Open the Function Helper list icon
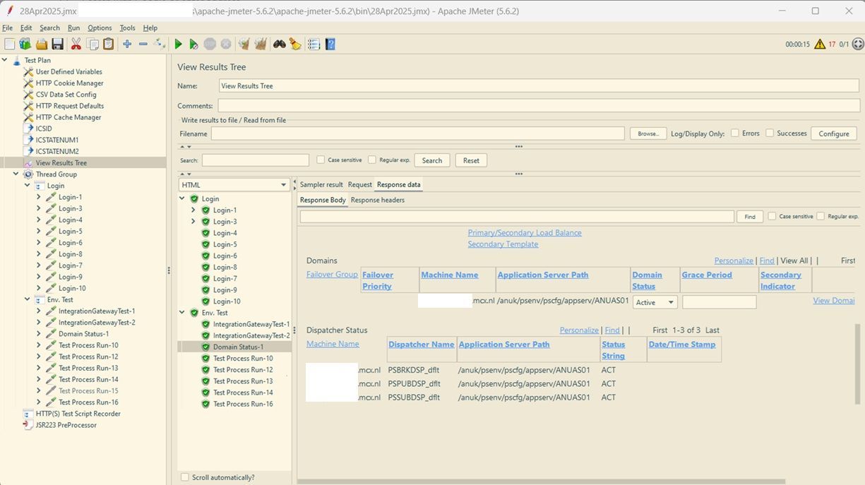Screen dimensions: 865x485 314,44
